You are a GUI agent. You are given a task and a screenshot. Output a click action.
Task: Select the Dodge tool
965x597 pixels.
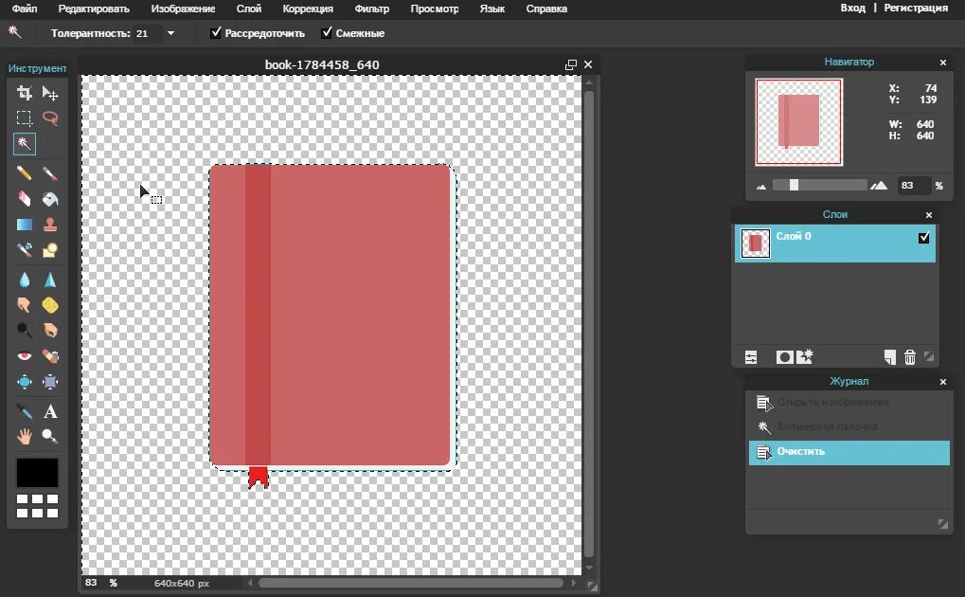[x=24, y=330]
